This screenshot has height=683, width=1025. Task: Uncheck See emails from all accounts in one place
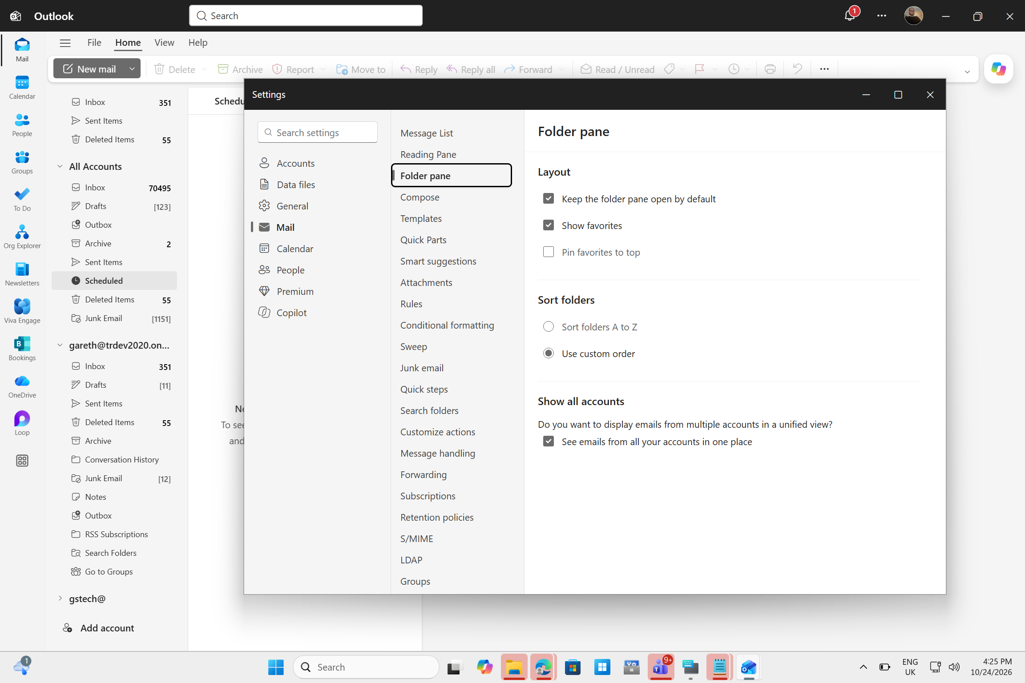click(x=549, y=442)
